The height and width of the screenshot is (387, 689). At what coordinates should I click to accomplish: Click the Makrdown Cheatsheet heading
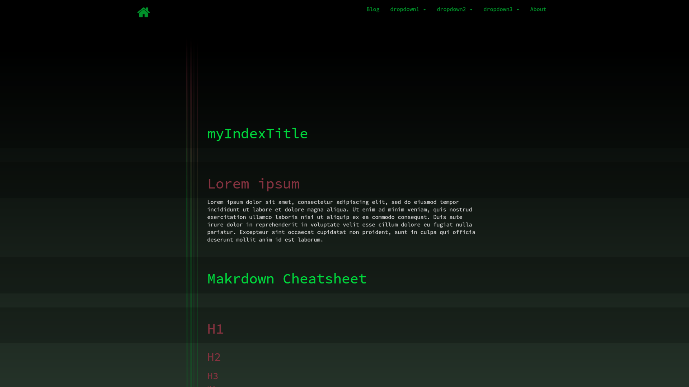point(287,279)
